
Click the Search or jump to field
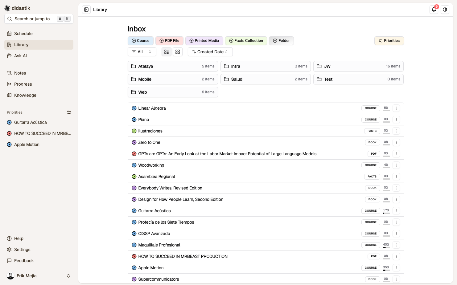coord(39,19)
